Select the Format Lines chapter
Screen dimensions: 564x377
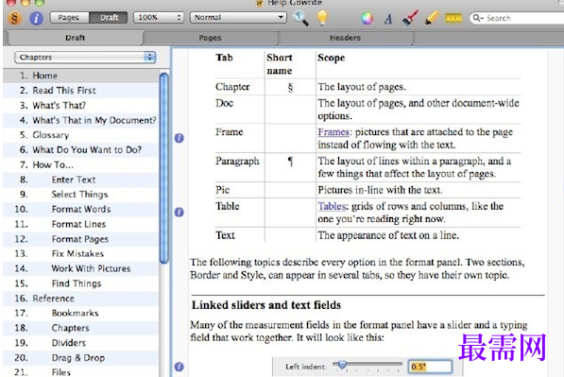(81, 224)
